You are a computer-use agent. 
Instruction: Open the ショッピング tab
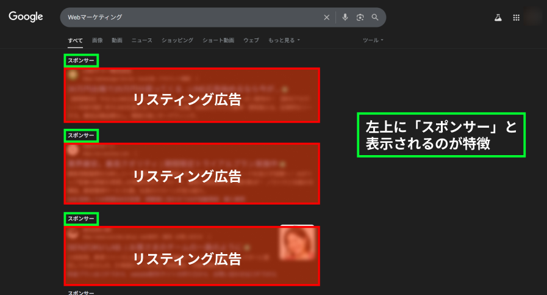(x=177, y=40)
